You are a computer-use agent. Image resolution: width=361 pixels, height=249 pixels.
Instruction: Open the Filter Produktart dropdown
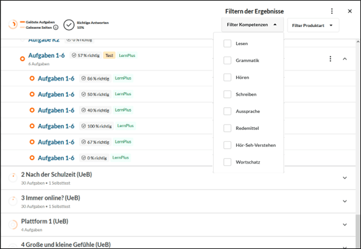click(x=313, y=25)
